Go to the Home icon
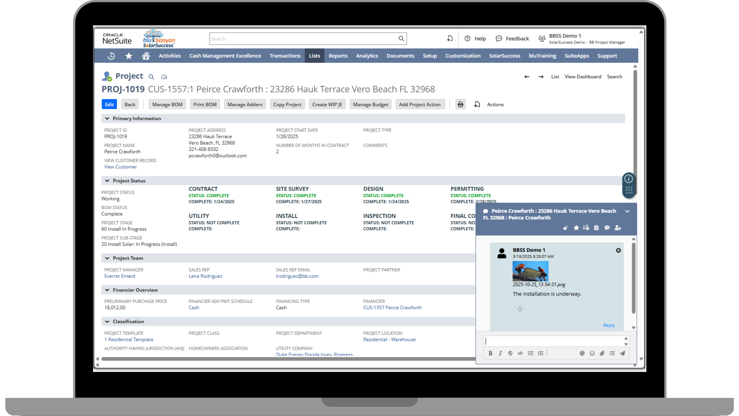The height and width of the screenshot is (416, 739). (146, 56)
